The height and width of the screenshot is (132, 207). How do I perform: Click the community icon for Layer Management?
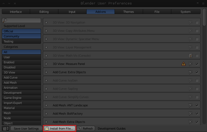pos(190,47)
